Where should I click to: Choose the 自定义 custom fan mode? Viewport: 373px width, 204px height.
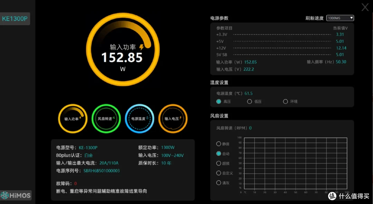click(x=219, y=173)
